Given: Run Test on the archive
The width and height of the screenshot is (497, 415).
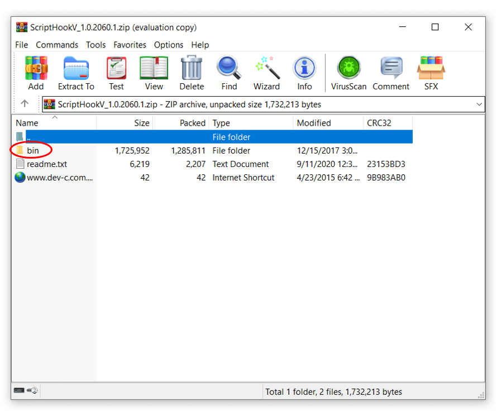Looking at the screenshot, I should [116, 73].
